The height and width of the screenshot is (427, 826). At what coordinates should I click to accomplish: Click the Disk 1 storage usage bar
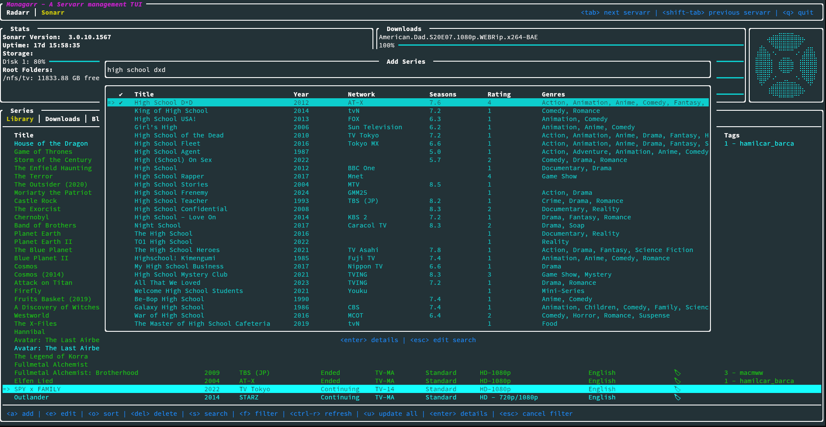pos(74,62)
